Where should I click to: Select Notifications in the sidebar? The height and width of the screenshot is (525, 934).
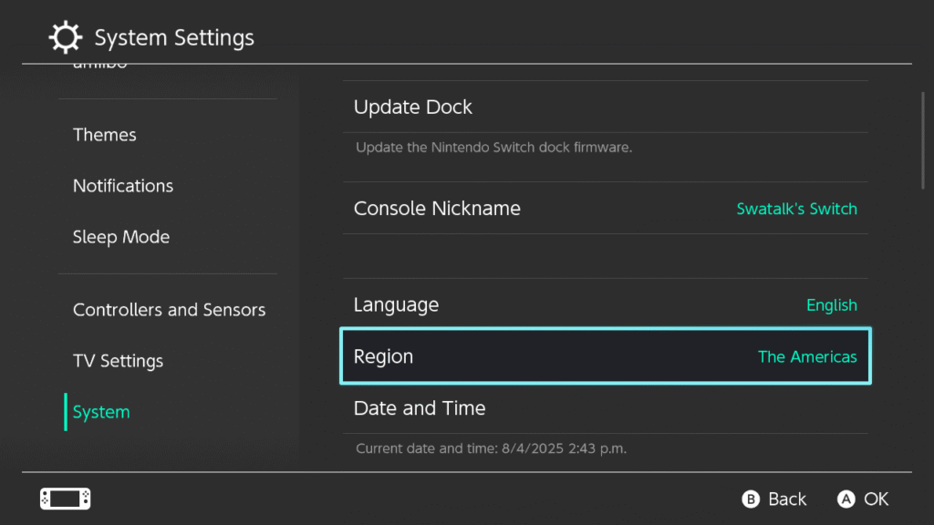123,186
